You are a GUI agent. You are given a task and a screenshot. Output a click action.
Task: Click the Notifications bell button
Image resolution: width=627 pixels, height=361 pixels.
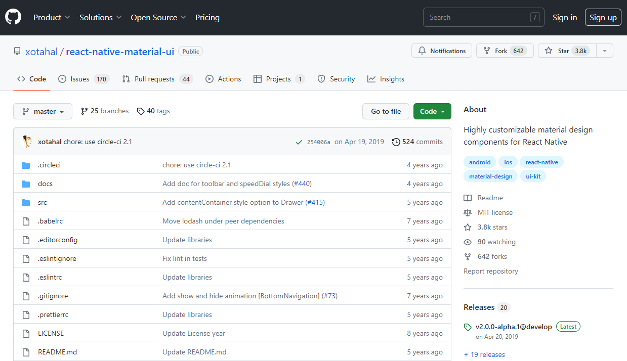(442, 51)
